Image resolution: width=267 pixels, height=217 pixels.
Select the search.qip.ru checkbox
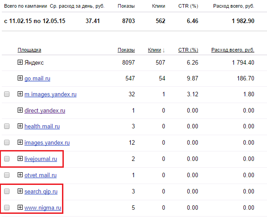point(7,191)
